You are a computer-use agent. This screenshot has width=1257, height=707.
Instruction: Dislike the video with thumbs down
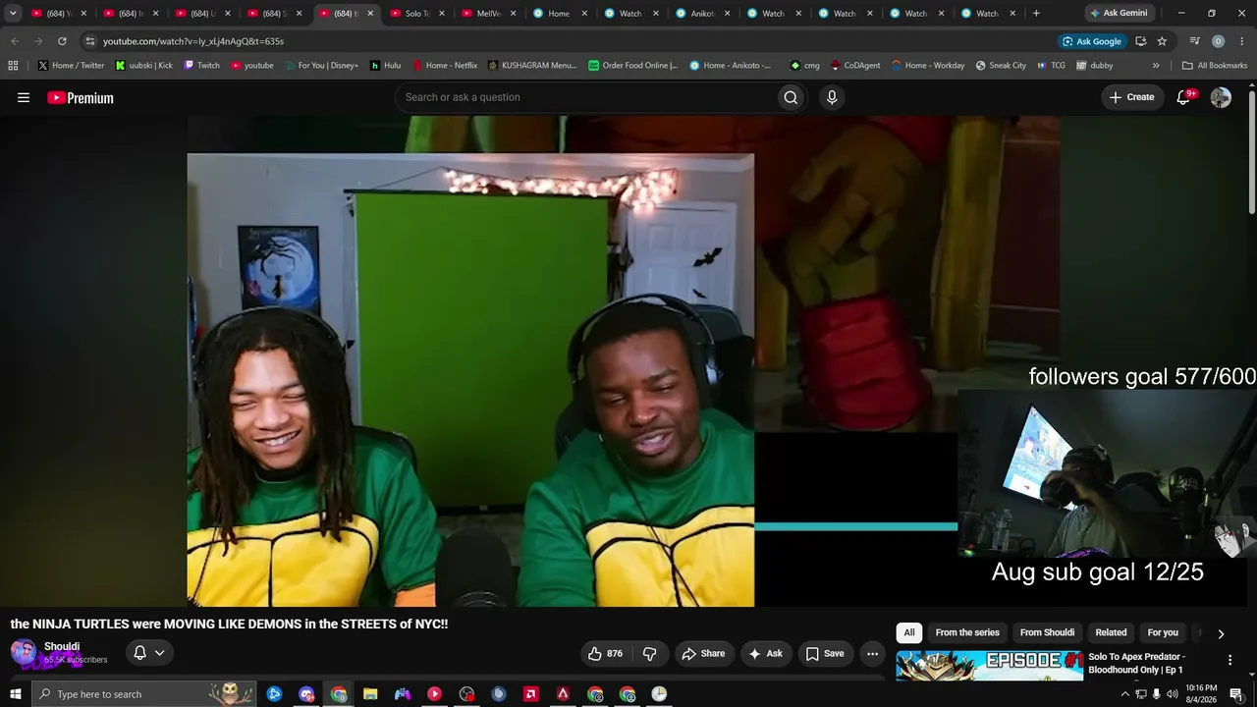coord(650,654)
